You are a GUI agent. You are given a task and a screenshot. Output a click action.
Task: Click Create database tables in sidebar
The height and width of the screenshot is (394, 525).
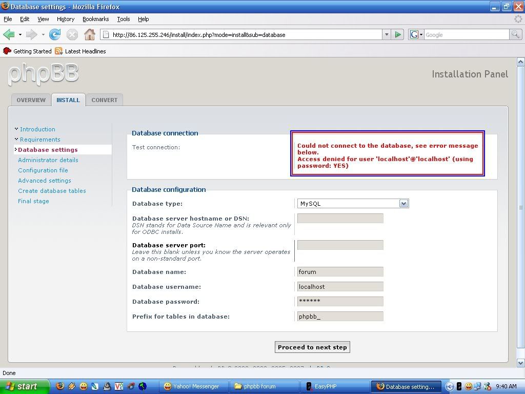tap(52, 191)
